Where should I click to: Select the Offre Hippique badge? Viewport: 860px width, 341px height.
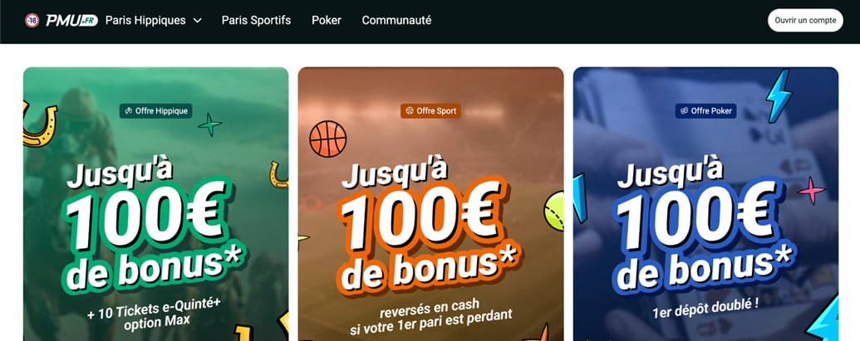click(155, 111)
